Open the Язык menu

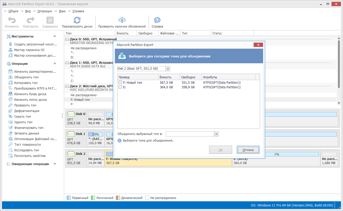click(x=62, y=11)
